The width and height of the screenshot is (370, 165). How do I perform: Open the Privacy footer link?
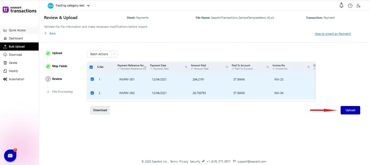click(x=184, y=161)
